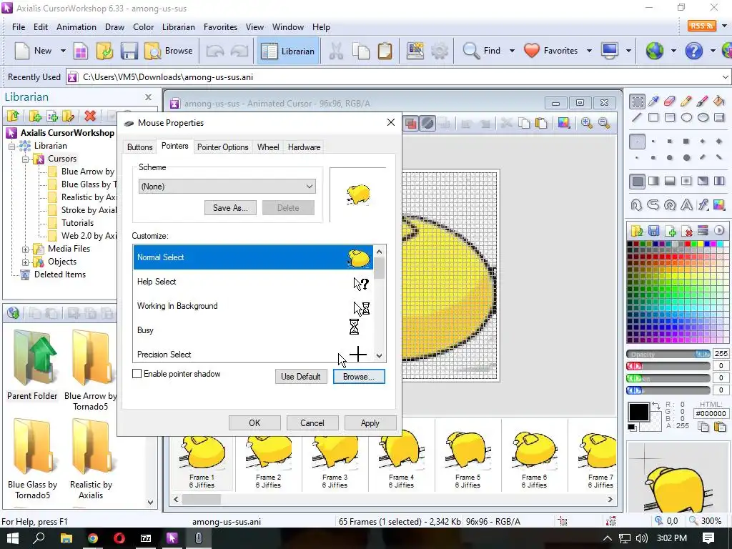Open Windows Start button
The width and height of the screenshot is (732, 549).
(x=13, y=538)
